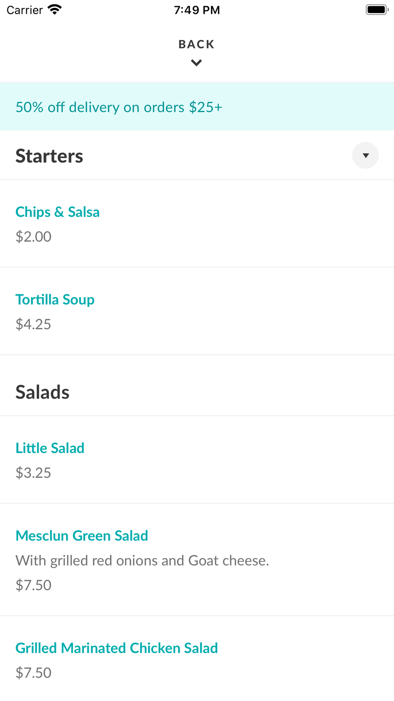Select Chips & Salsa menu item
The height and width of the screenshot is (701, 394).
(58, 212)
